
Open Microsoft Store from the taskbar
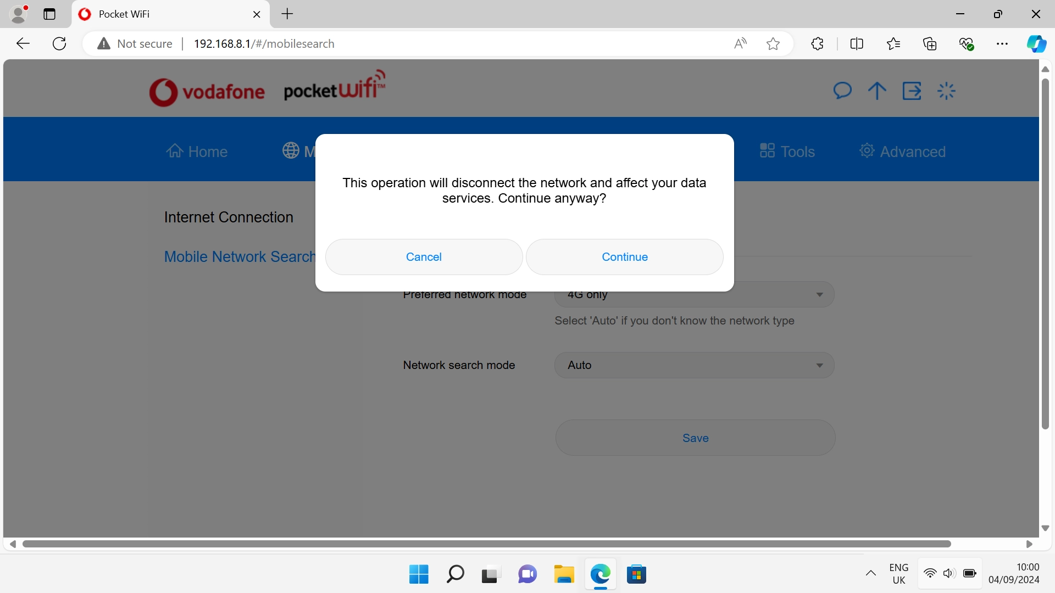point(637,574)
